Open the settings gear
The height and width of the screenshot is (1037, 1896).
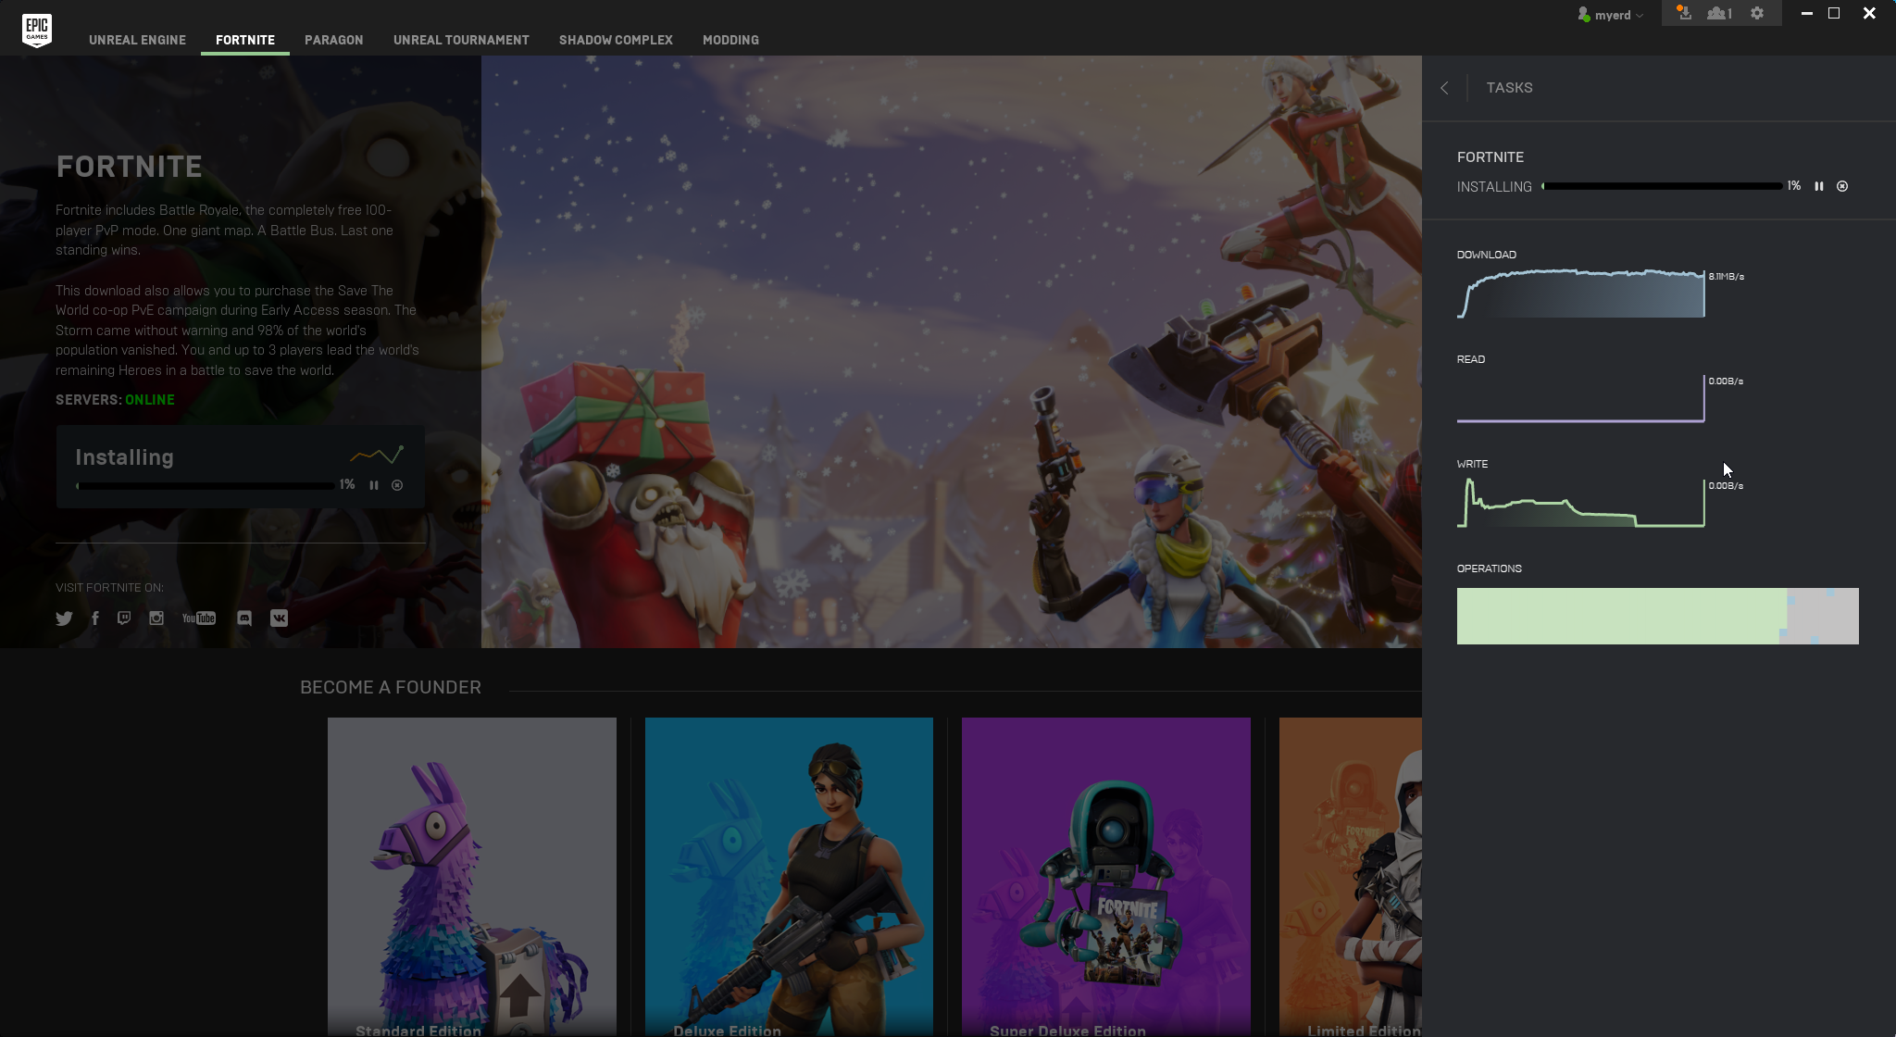pos(1757,13)
